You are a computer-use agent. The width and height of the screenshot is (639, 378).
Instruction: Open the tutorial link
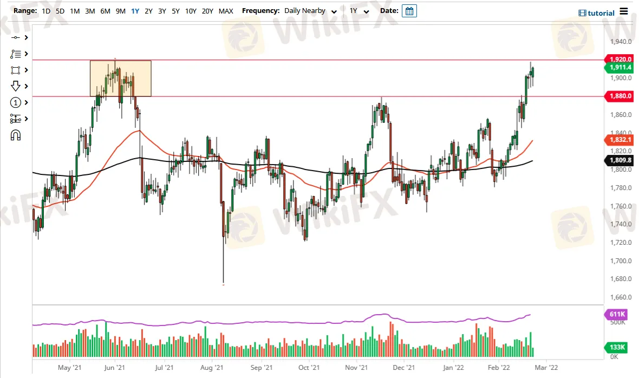click(x=596, y=13)
